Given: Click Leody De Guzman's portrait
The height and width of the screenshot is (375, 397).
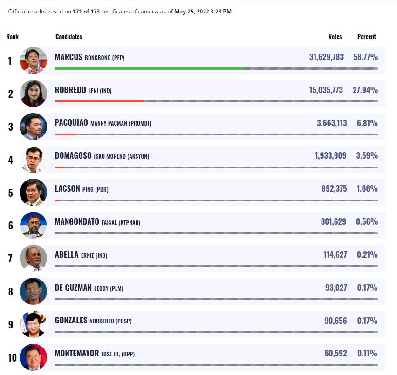Looking at the screenshot, I should tap(33, 291).
